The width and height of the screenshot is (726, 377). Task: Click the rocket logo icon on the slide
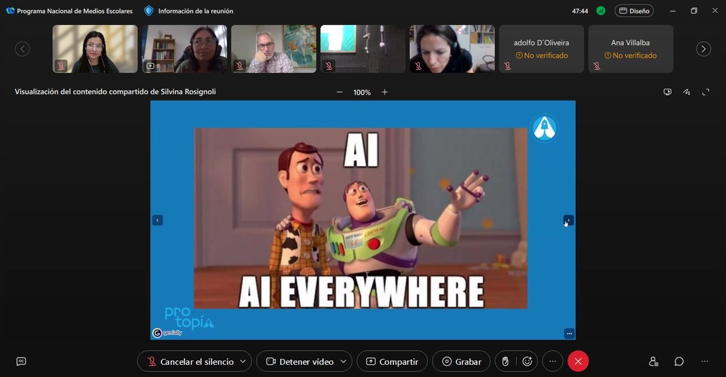click(x=544, y=128)
